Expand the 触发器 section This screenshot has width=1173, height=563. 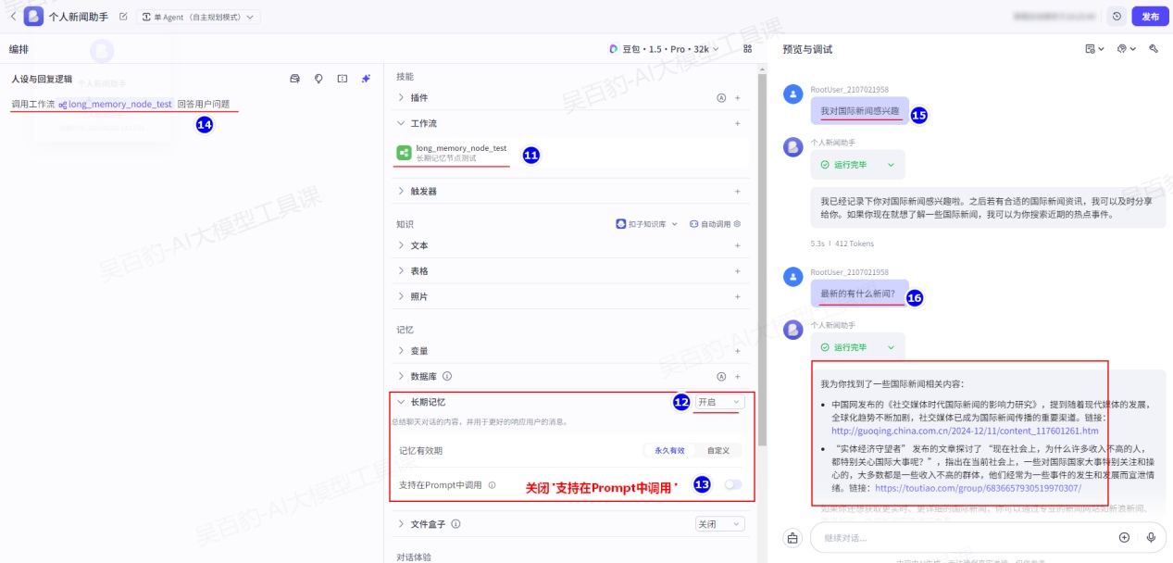423,192
